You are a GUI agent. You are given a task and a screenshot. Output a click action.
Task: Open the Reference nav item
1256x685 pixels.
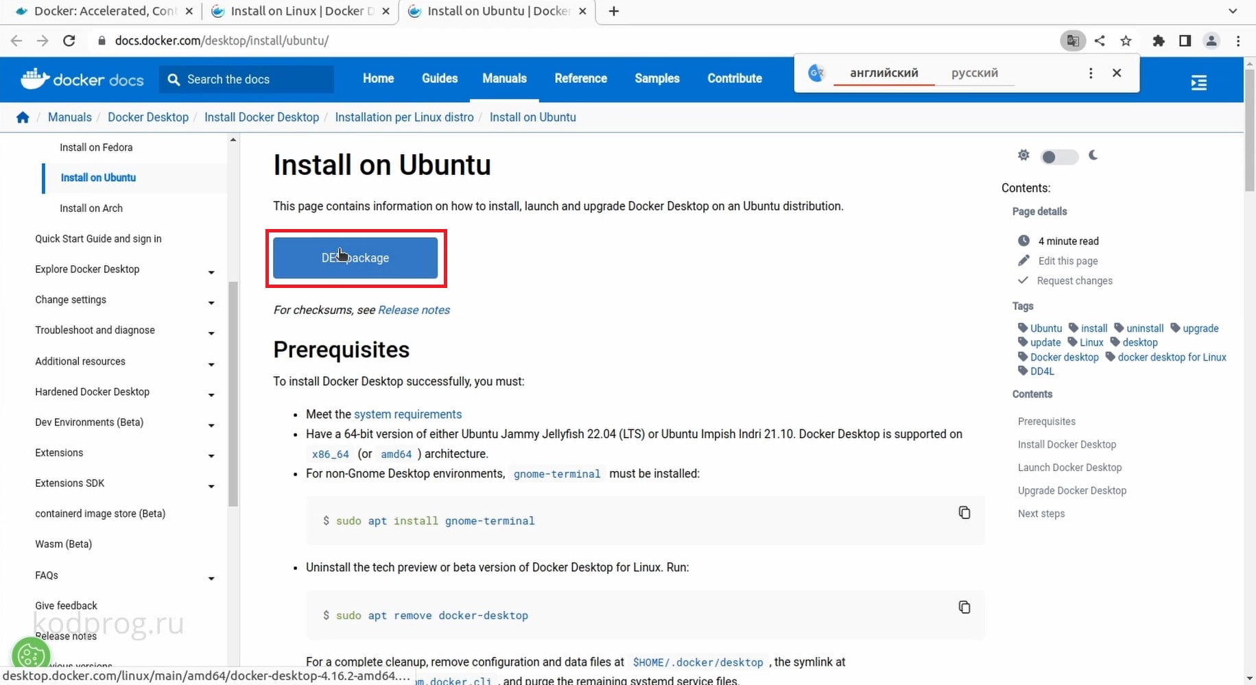[580, 78]
